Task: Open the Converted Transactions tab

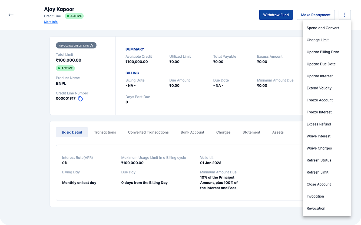Action: tap(148, 132)
